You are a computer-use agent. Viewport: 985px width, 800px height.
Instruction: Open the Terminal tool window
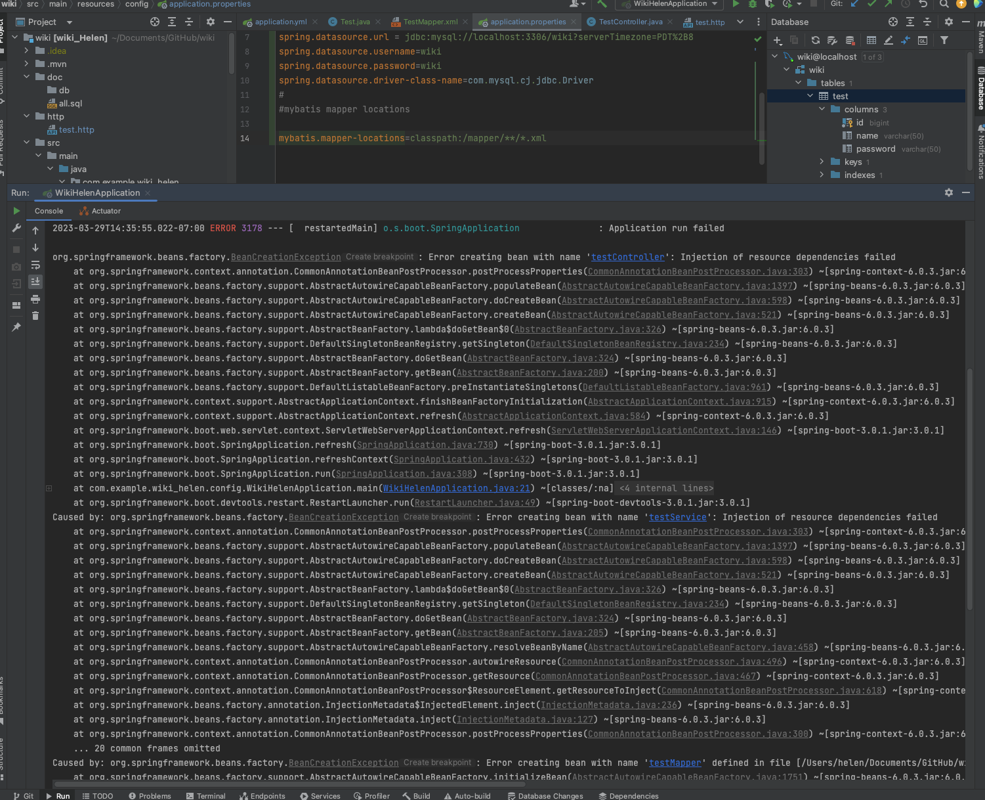tap(205, 795)
